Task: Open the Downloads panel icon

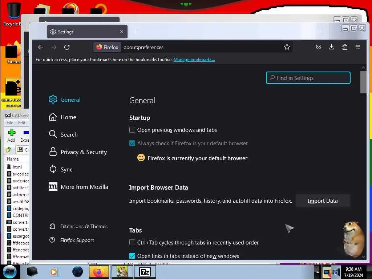Action: coord(331,47)
